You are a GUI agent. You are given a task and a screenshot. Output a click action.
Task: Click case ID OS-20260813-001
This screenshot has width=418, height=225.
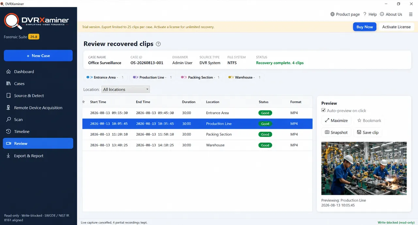(147, 63)
